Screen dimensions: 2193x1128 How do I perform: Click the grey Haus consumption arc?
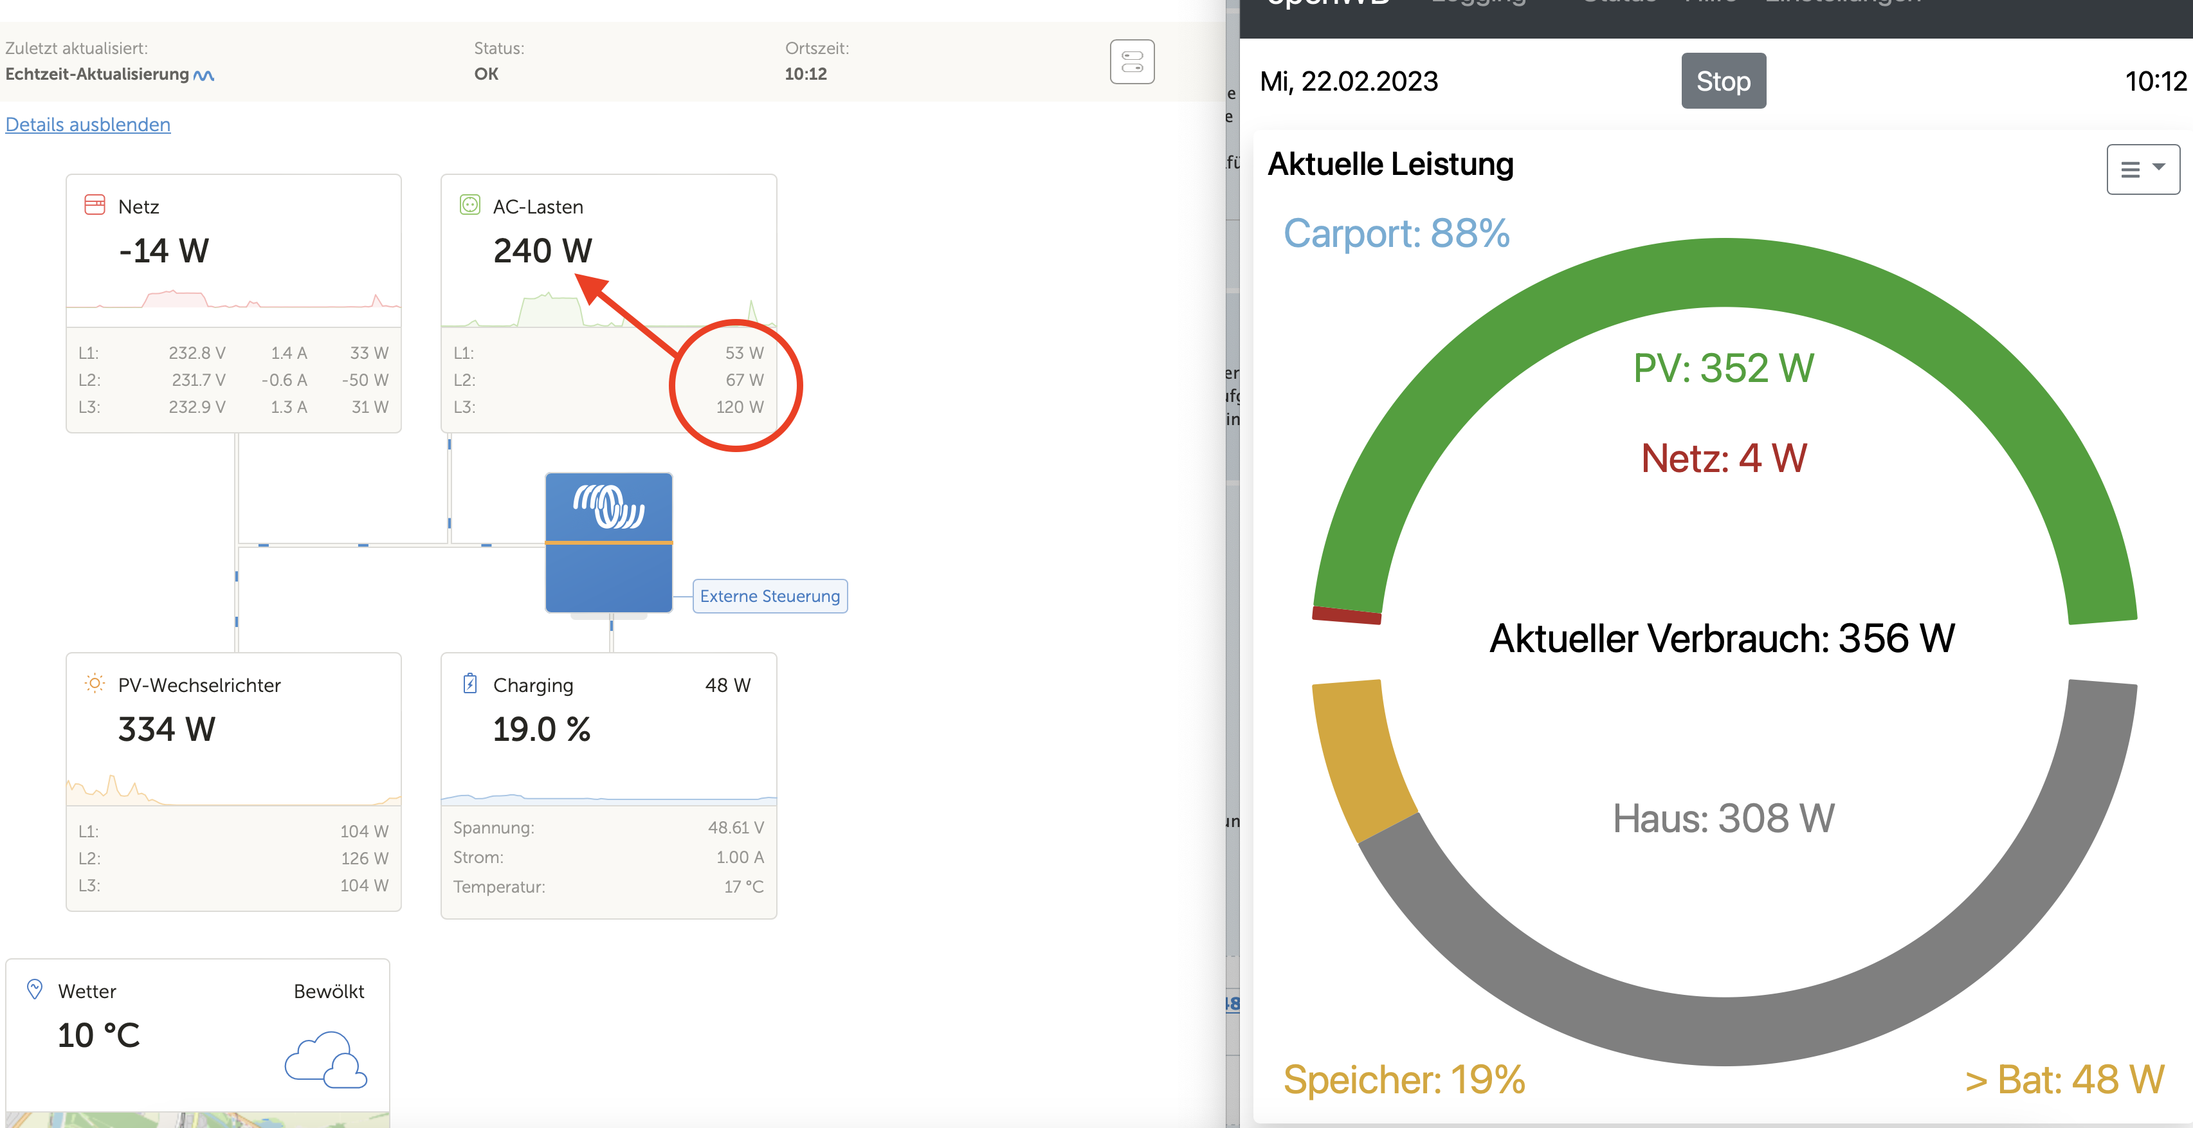pos(1724,1030)
